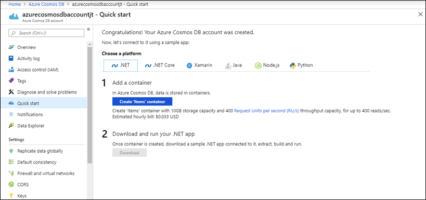The width and height of the screenshot is (426, 200).
Task: Click breadcrumb text 'azurecosmosdbaccountjt - Quick start'
Action: coord(110,4)
